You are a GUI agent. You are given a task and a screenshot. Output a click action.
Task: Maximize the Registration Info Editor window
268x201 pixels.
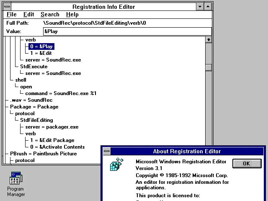(208, 7)
